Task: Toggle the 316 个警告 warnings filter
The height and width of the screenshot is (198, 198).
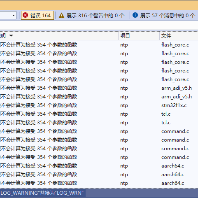Action: (92, 15)
